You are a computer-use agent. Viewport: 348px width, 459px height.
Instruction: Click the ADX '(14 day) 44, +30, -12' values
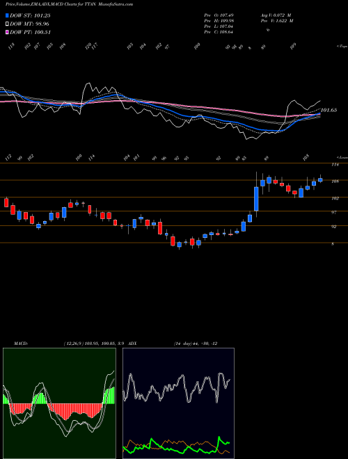pos(196,344)
